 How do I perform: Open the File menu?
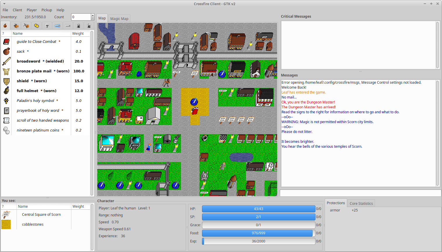(x=5, y=10)
